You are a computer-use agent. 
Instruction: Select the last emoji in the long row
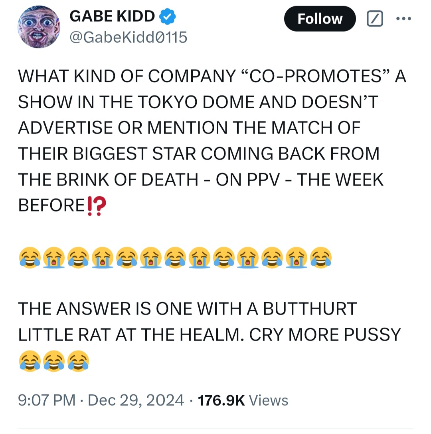click(321, 257)
